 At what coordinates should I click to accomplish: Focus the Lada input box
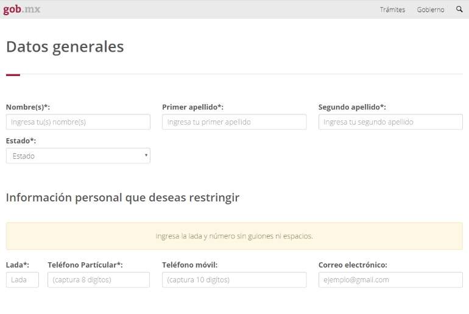(23, 280)
